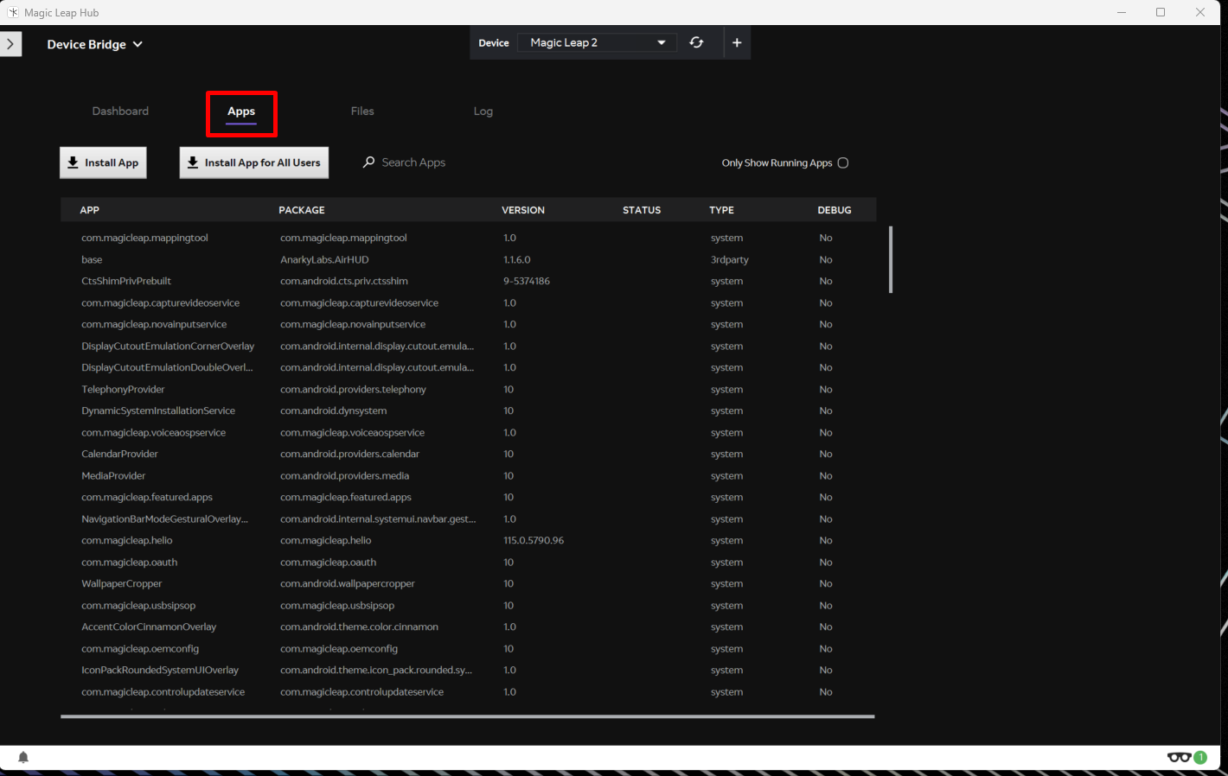Click the Install App button

tap(103, 162)
